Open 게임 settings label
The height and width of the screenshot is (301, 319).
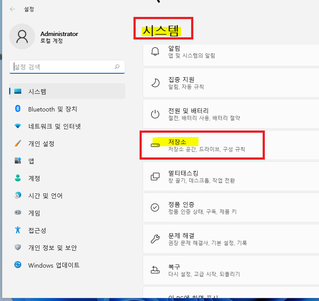click(x=34, y=213)
